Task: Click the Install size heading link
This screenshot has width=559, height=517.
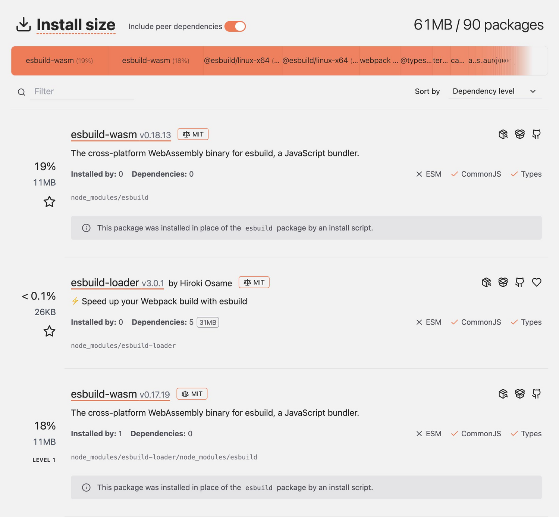Action: pyautogui.click(x=76, y=25)
